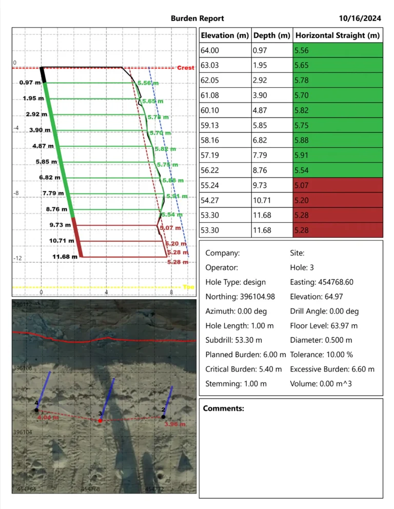Click depth cell 10.71 in the table
The height and width of the screenshot is (509, 394).
[x=272, y=200]
